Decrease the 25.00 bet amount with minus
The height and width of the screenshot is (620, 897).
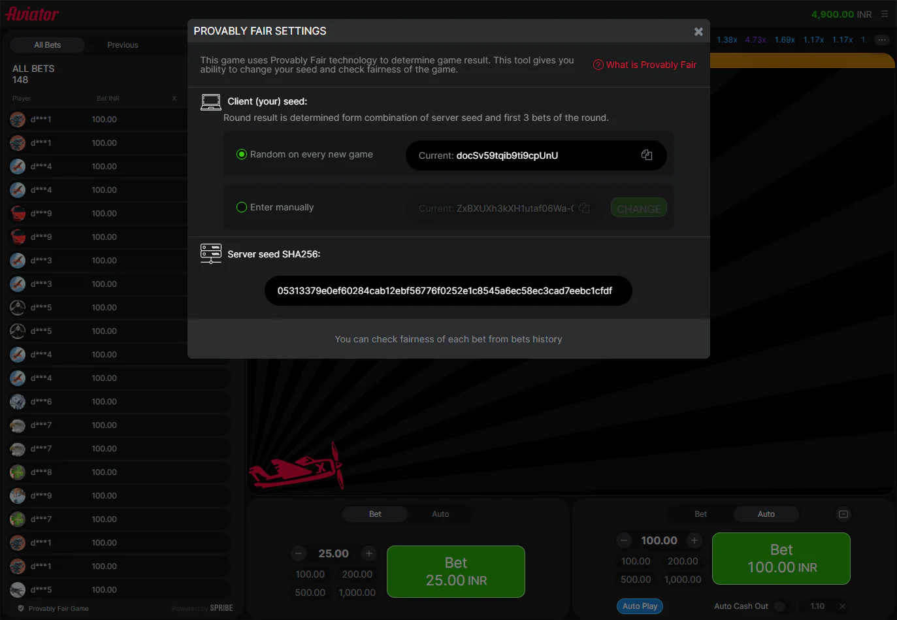point(299,553)
